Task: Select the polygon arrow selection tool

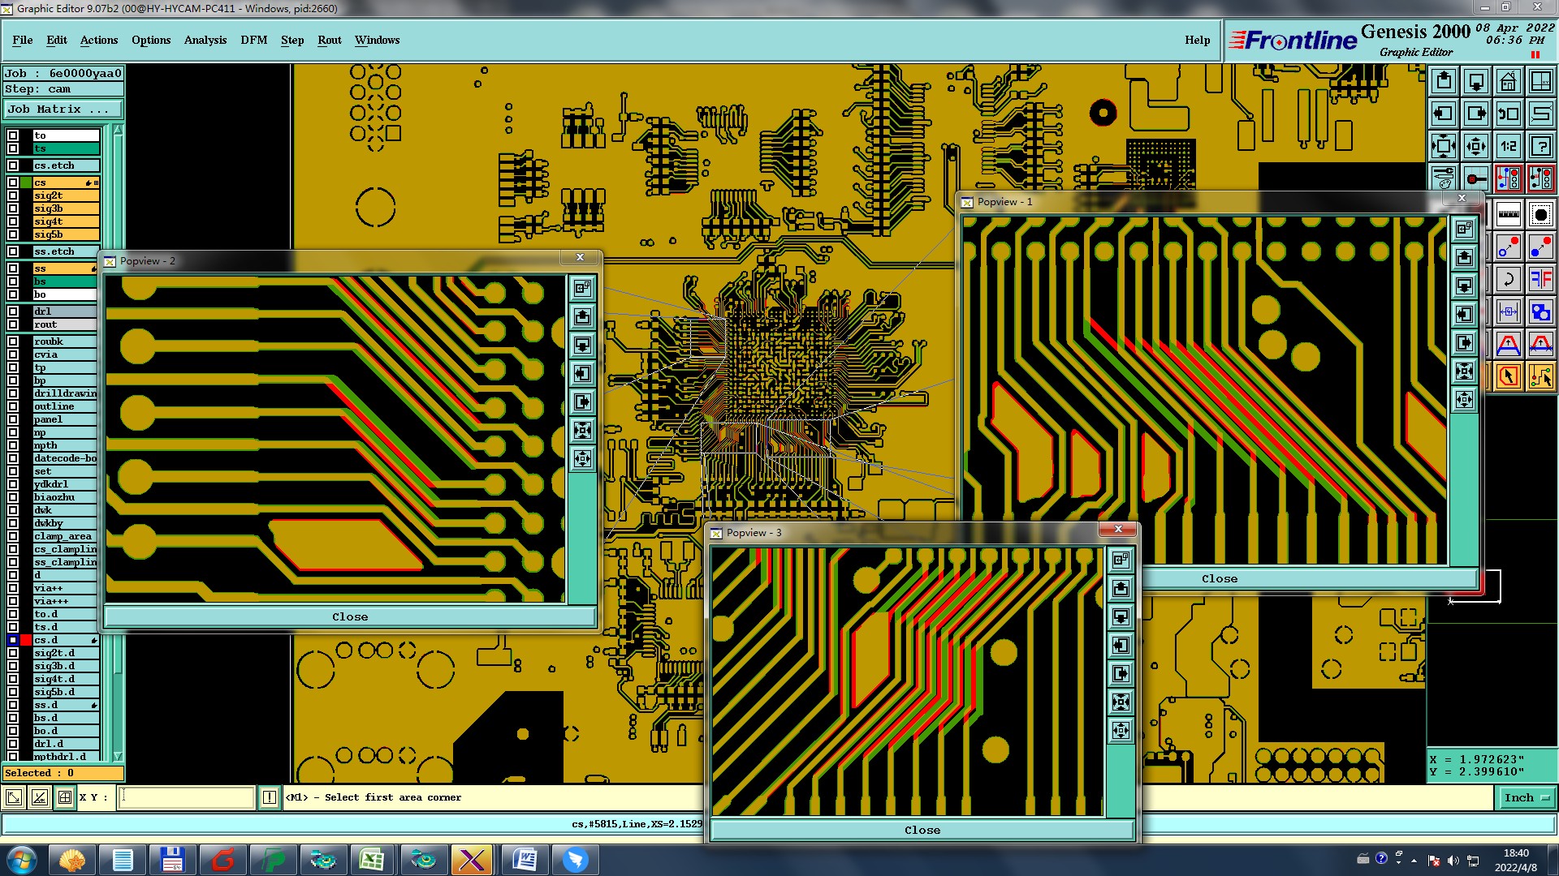Action: pyautogui.click(x=1508, y=376)
